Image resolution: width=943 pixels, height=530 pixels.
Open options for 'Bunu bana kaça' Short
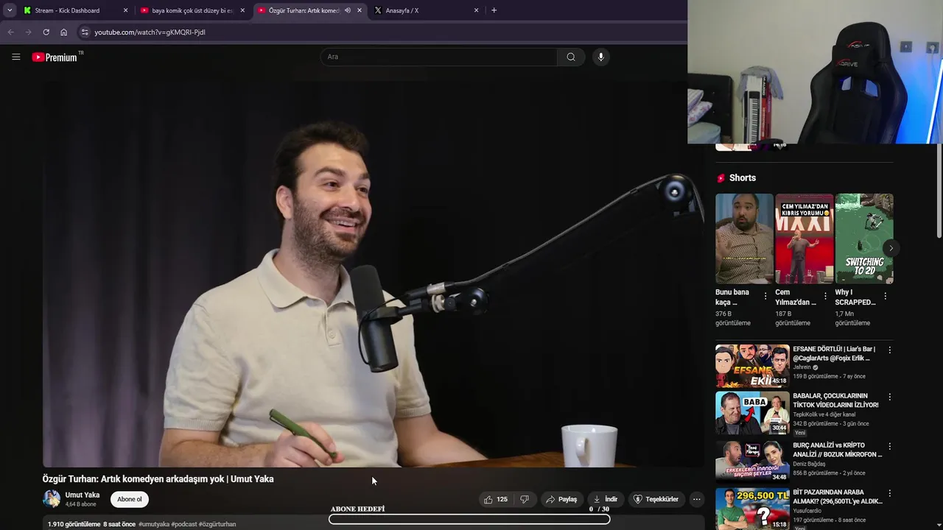coord(765,296)
